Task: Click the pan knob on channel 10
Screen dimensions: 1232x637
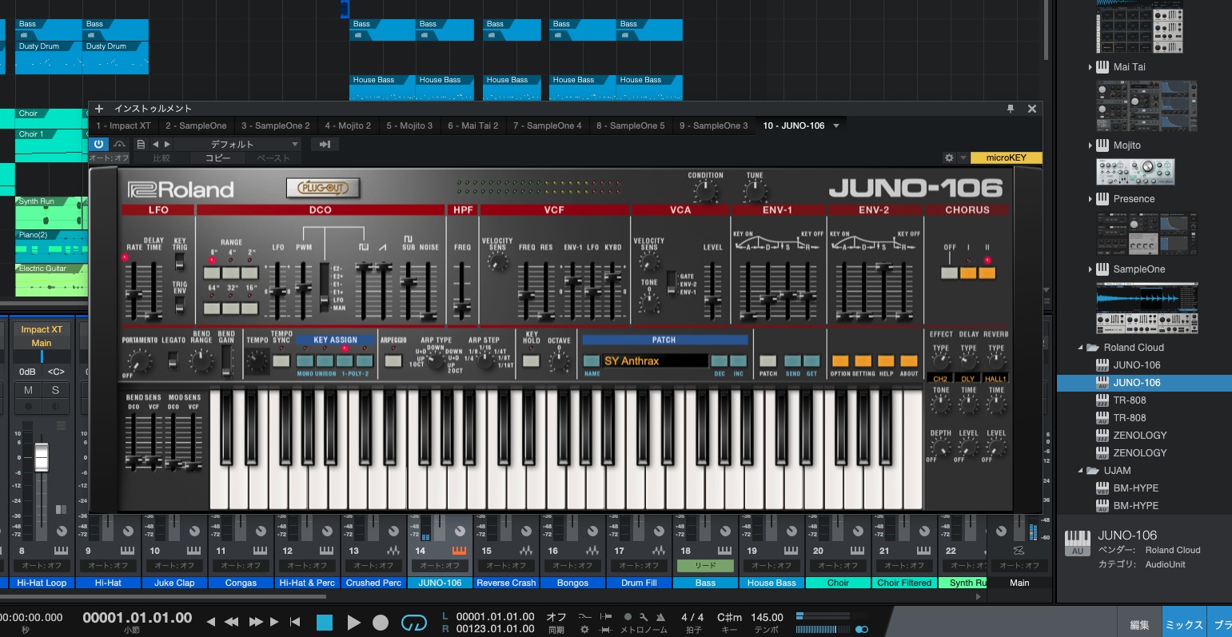Action: [194, 531]
